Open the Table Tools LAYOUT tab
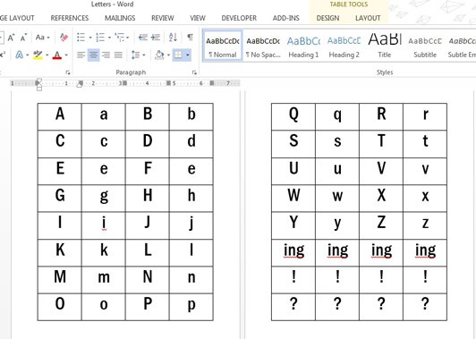The height and width of the screenshot is (339, 476). click(x=368, y=18)
